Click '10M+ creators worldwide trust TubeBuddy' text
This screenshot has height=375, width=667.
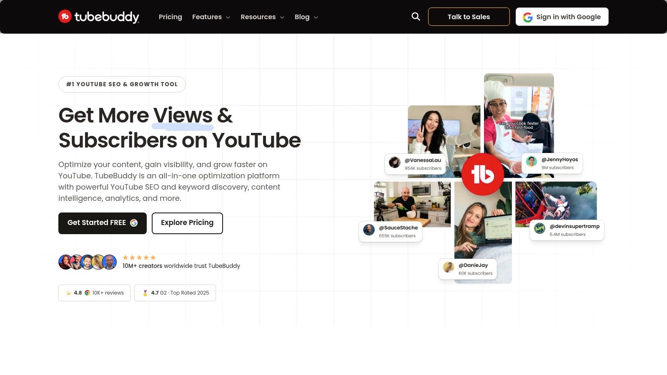(181, 266)
